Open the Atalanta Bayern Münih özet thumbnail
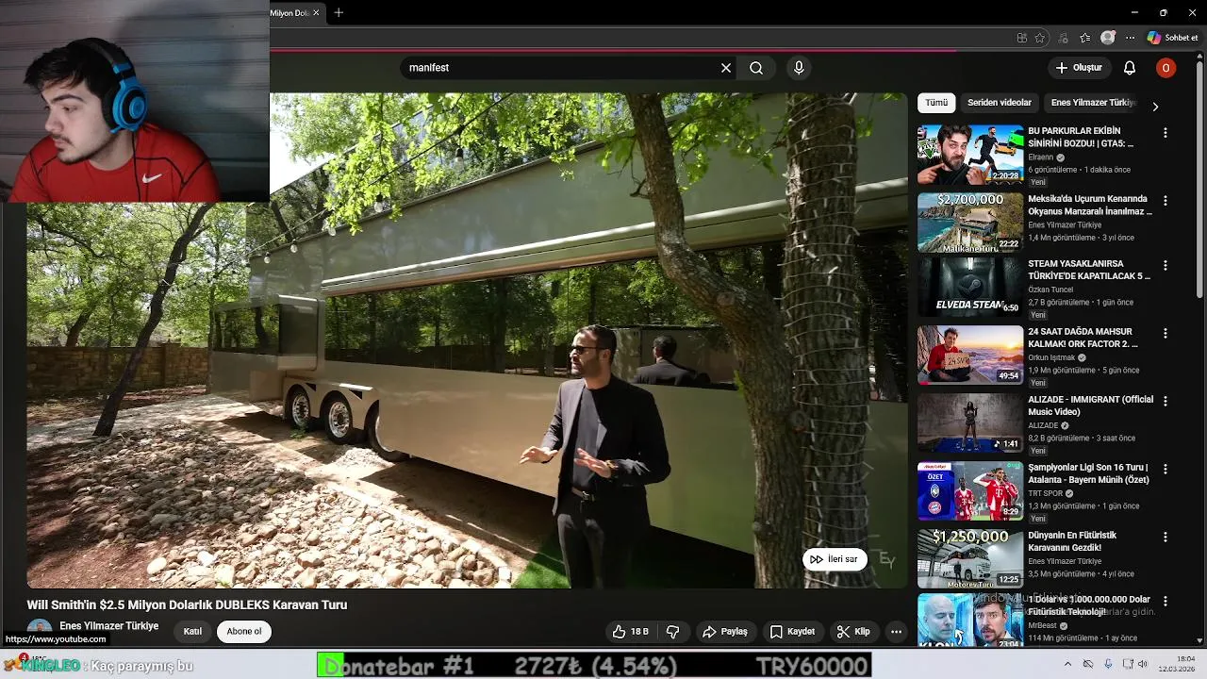 (970, 490)
